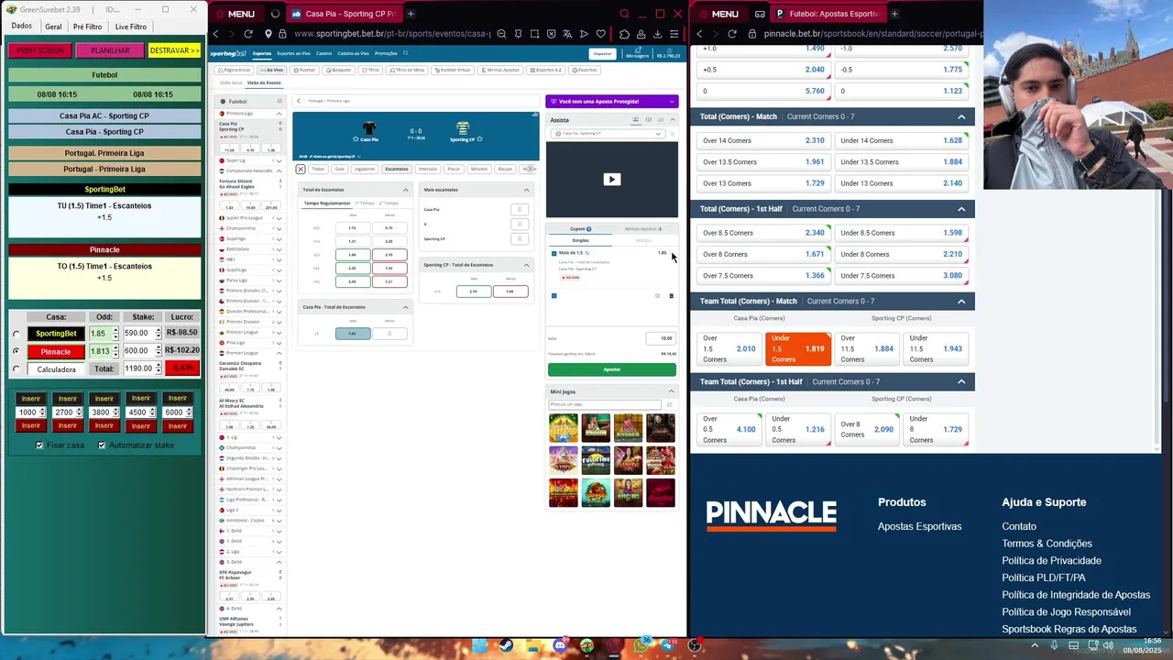Increase the Pinnacle stake 600.00 spinner
The height and width of the screenshot is (660, 1173).
[x=159, y=348]
